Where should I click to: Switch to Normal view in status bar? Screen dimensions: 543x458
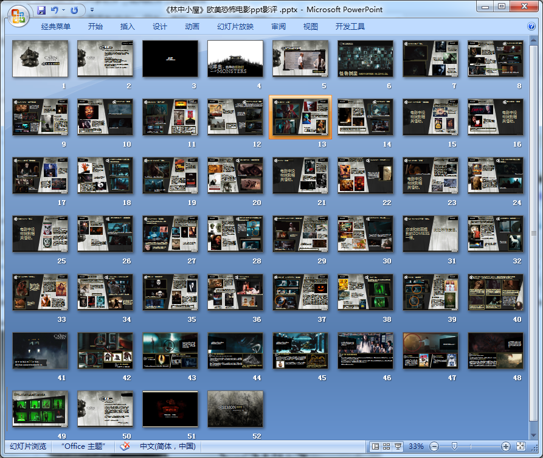coord(375,446)
